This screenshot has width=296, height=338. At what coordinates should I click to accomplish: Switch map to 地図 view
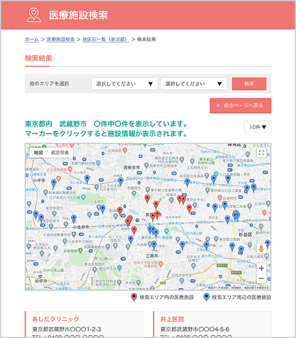click(38, 153)
